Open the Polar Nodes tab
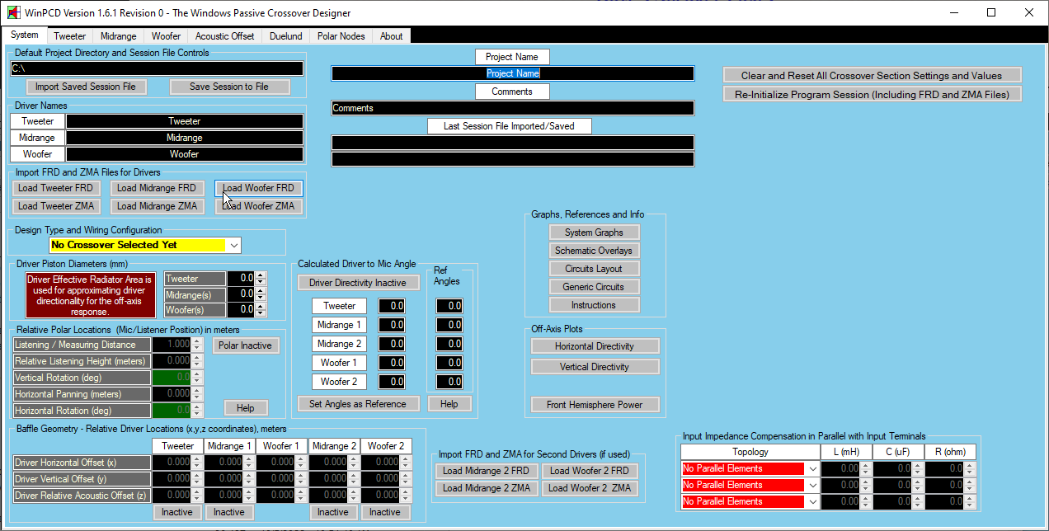 341,36
